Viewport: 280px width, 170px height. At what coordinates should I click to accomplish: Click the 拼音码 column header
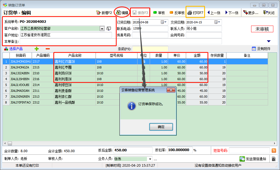coord(21,55)
